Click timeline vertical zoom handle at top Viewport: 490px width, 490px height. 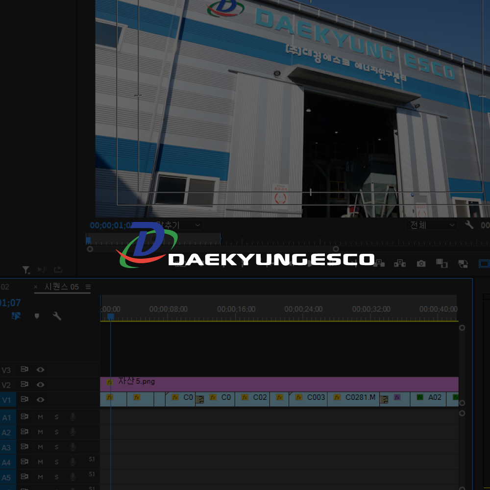462,327
